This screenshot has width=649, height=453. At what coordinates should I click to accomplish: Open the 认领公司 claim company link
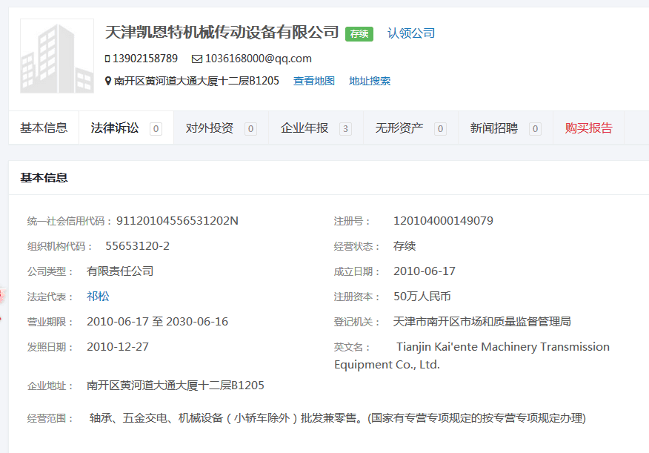pos(411,33)
